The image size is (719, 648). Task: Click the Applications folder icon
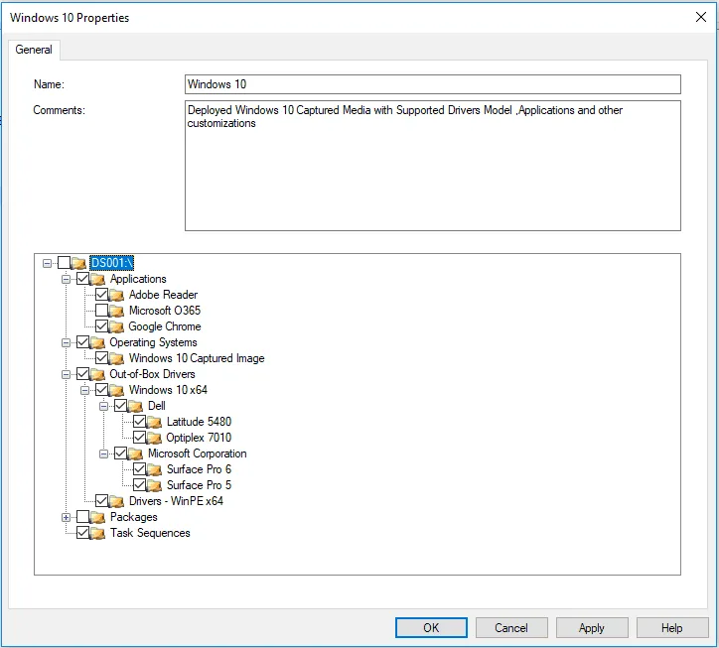coord(97,279)
